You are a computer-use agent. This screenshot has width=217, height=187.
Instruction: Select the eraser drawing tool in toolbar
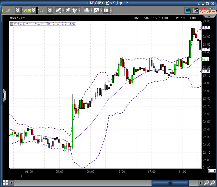pos(58,10)
